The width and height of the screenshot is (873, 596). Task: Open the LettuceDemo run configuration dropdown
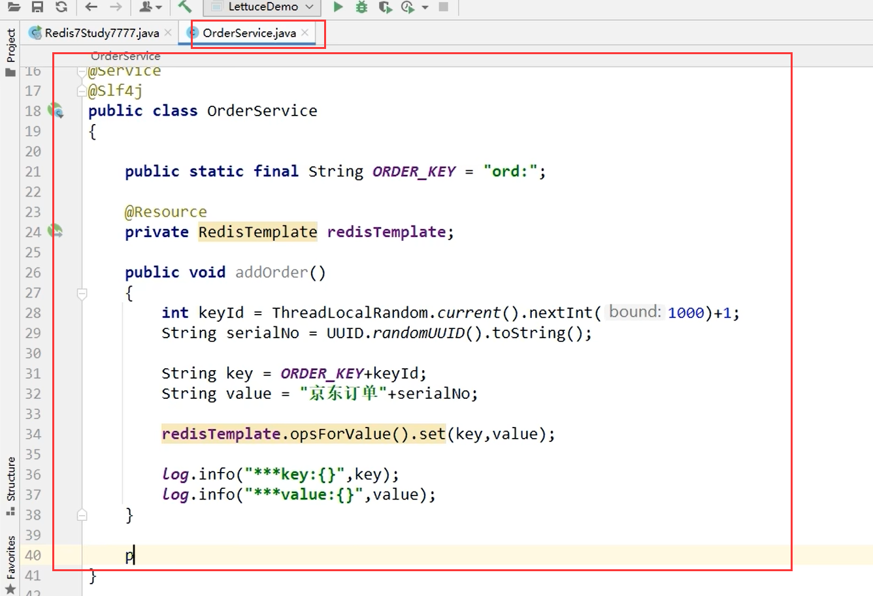(x=262, y=7)
